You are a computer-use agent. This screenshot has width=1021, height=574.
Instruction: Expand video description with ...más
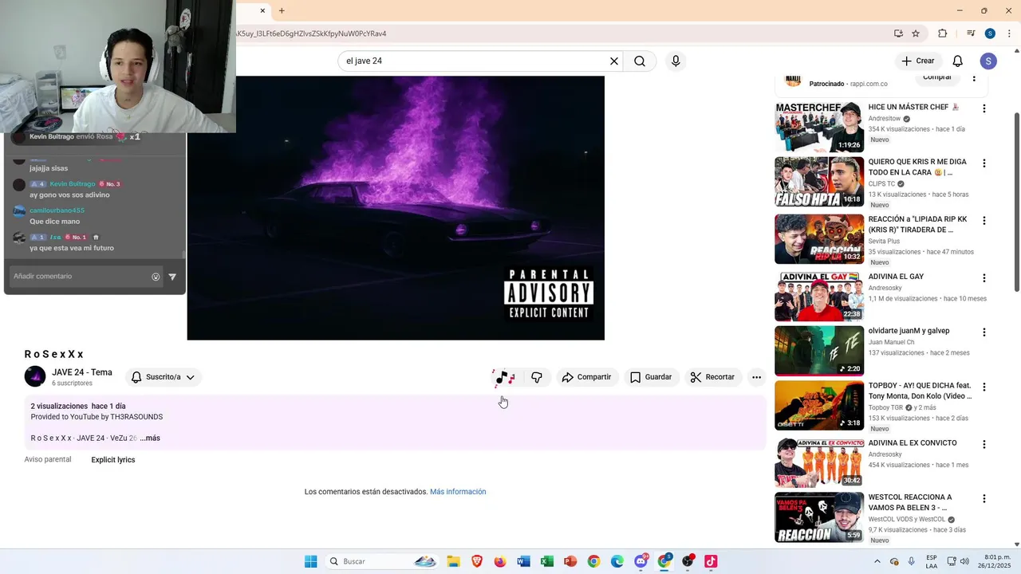(x=150, y=438)
